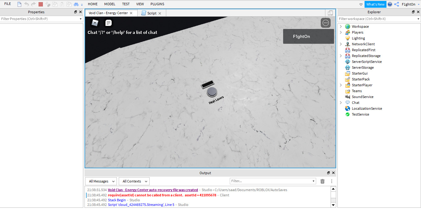Open the auto-recovery file created link
The image size is (421, 217).
pos(153,190)
